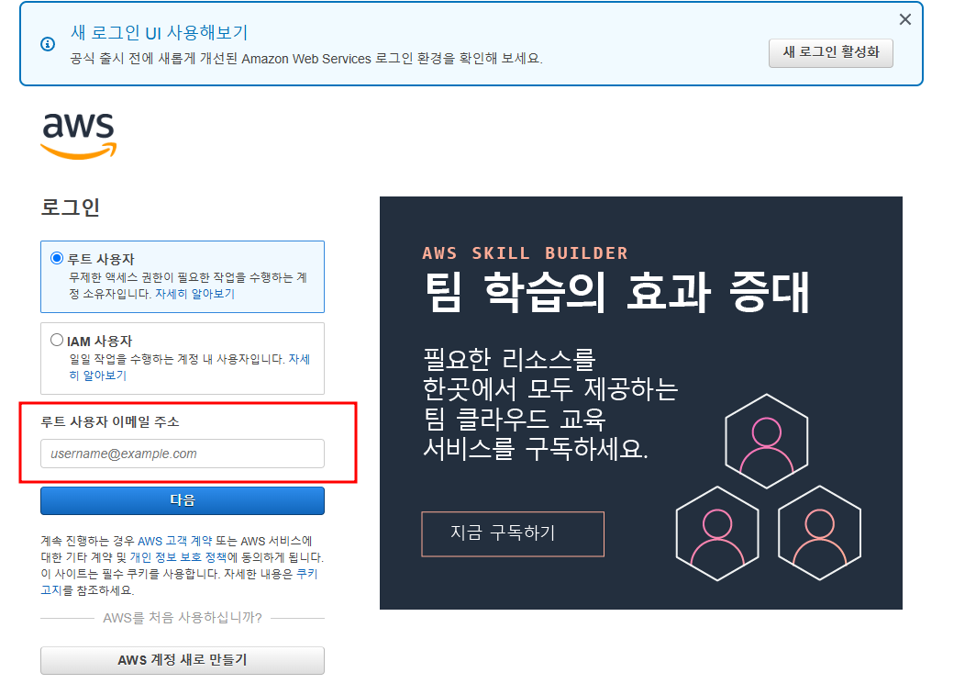The image size is (976, 695).
Task: Select the '루트 사용자' radio button
Action: point(57,258)
